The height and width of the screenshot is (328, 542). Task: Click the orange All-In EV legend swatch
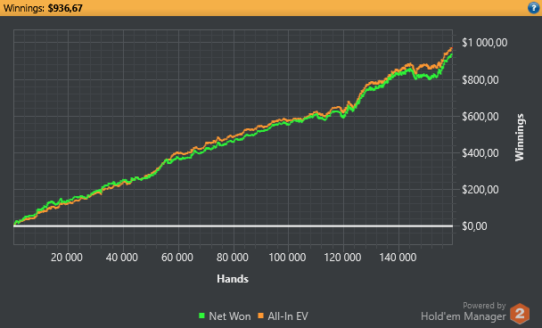[260, 316]
